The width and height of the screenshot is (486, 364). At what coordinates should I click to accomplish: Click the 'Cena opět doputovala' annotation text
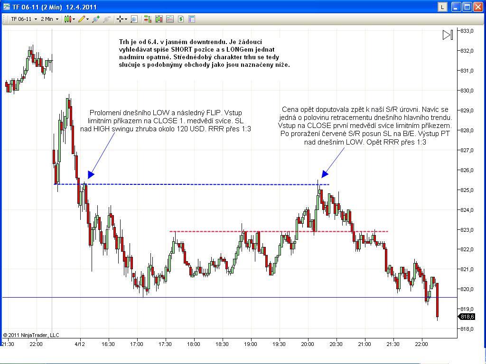365,126
